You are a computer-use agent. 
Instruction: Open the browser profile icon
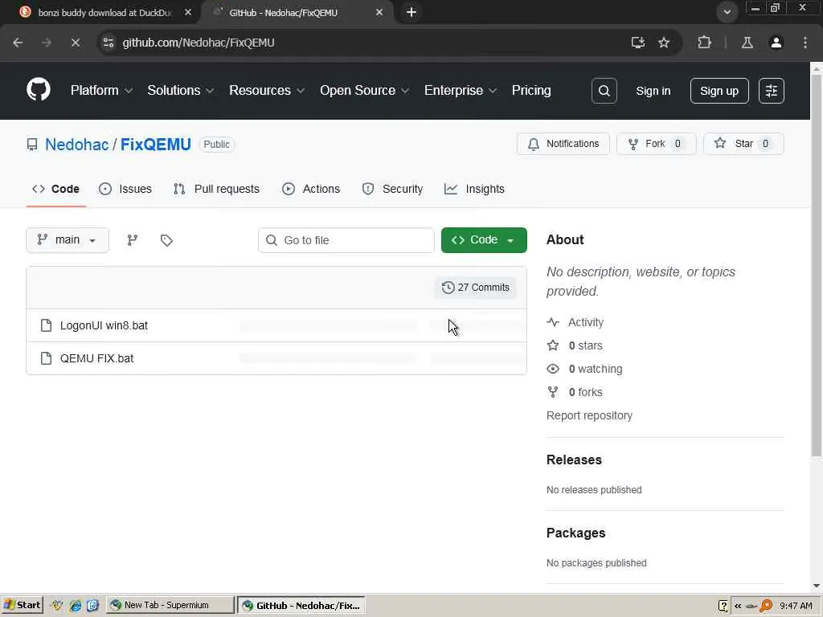click(x=776, y=43)
